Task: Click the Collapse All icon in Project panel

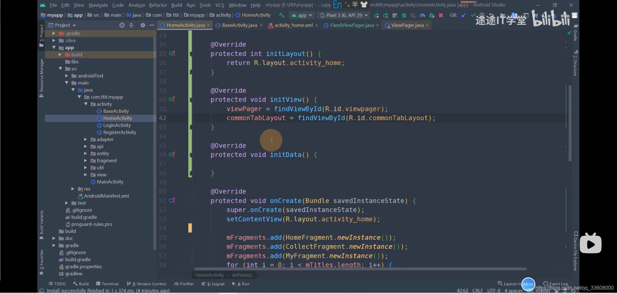Action: [131, 25]
